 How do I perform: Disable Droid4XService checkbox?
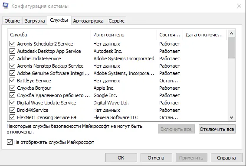(x=13, y=110)
